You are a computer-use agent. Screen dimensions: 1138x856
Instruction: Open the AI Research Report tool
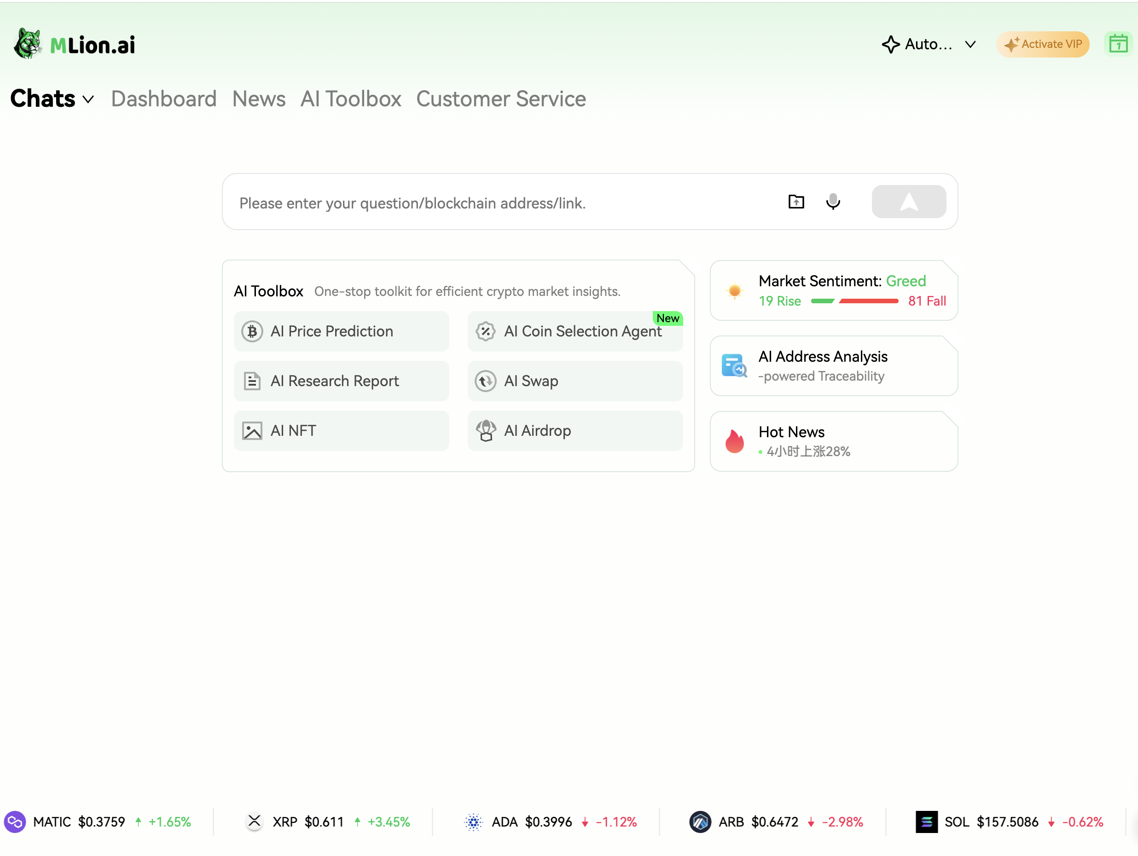point(341,381)
